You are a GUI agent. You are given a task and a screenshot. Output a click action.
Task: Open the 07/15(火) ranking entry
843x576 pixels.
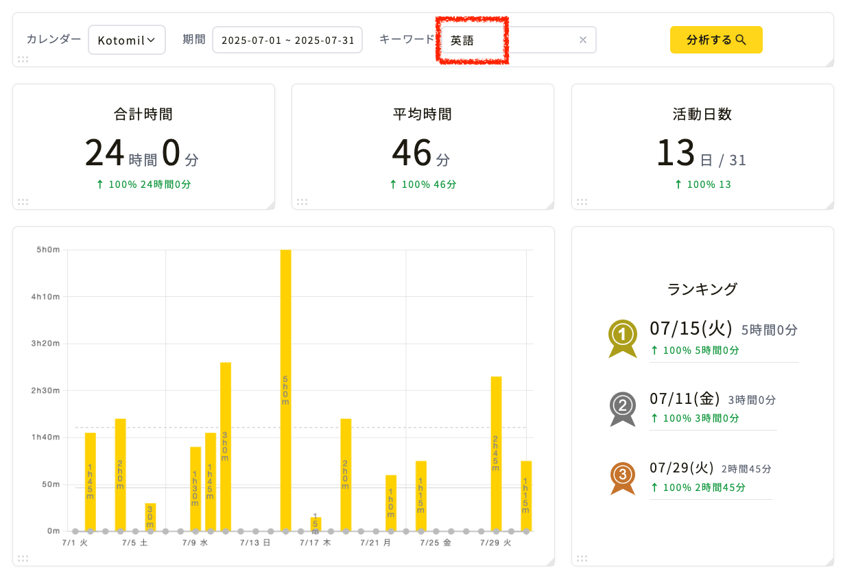[724, 339]
